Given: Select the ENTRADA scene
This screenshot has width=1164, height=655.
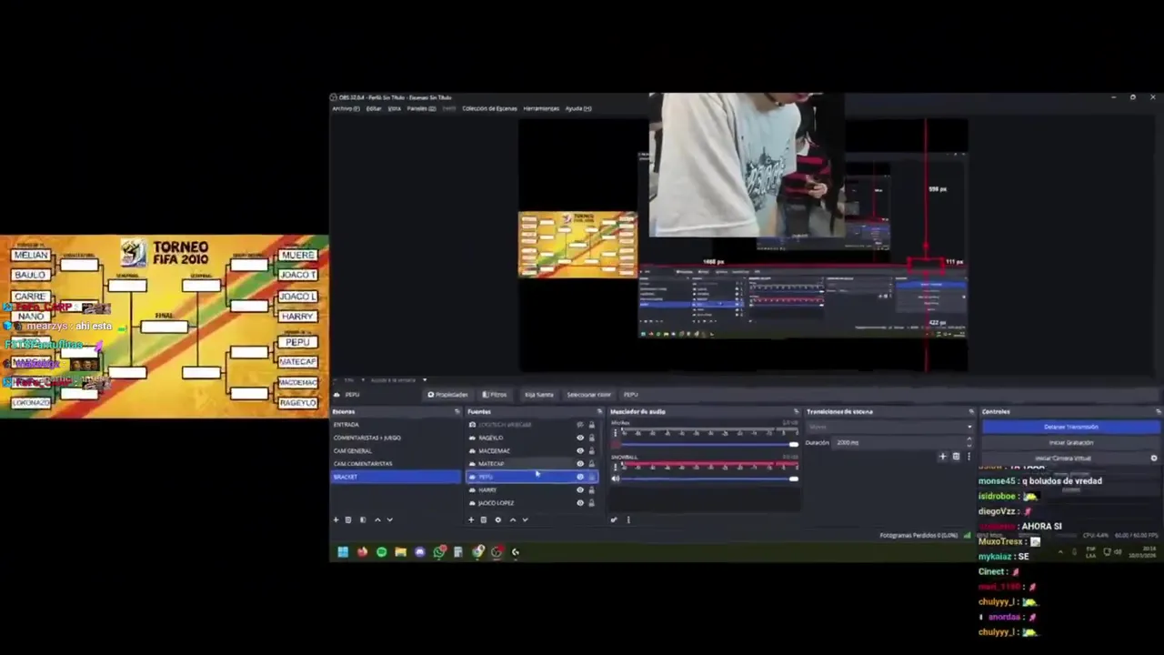Looking at the screenshot, I should [x=396, y=425].
